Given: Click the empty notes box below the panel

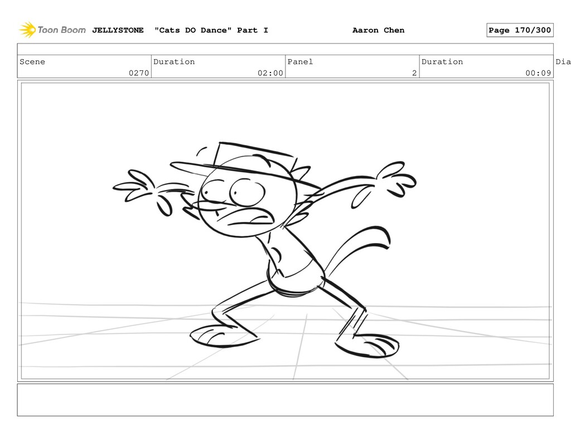Looking at the screenshot, I should [285, 400].
